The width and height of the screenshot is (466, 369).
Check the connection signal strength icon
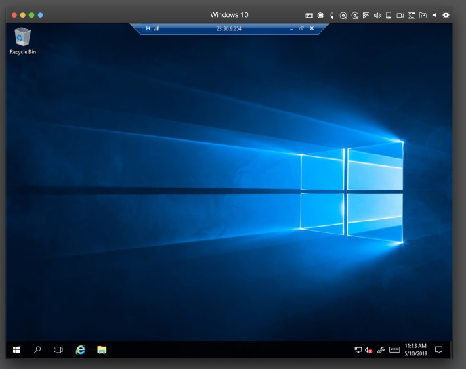156,28
